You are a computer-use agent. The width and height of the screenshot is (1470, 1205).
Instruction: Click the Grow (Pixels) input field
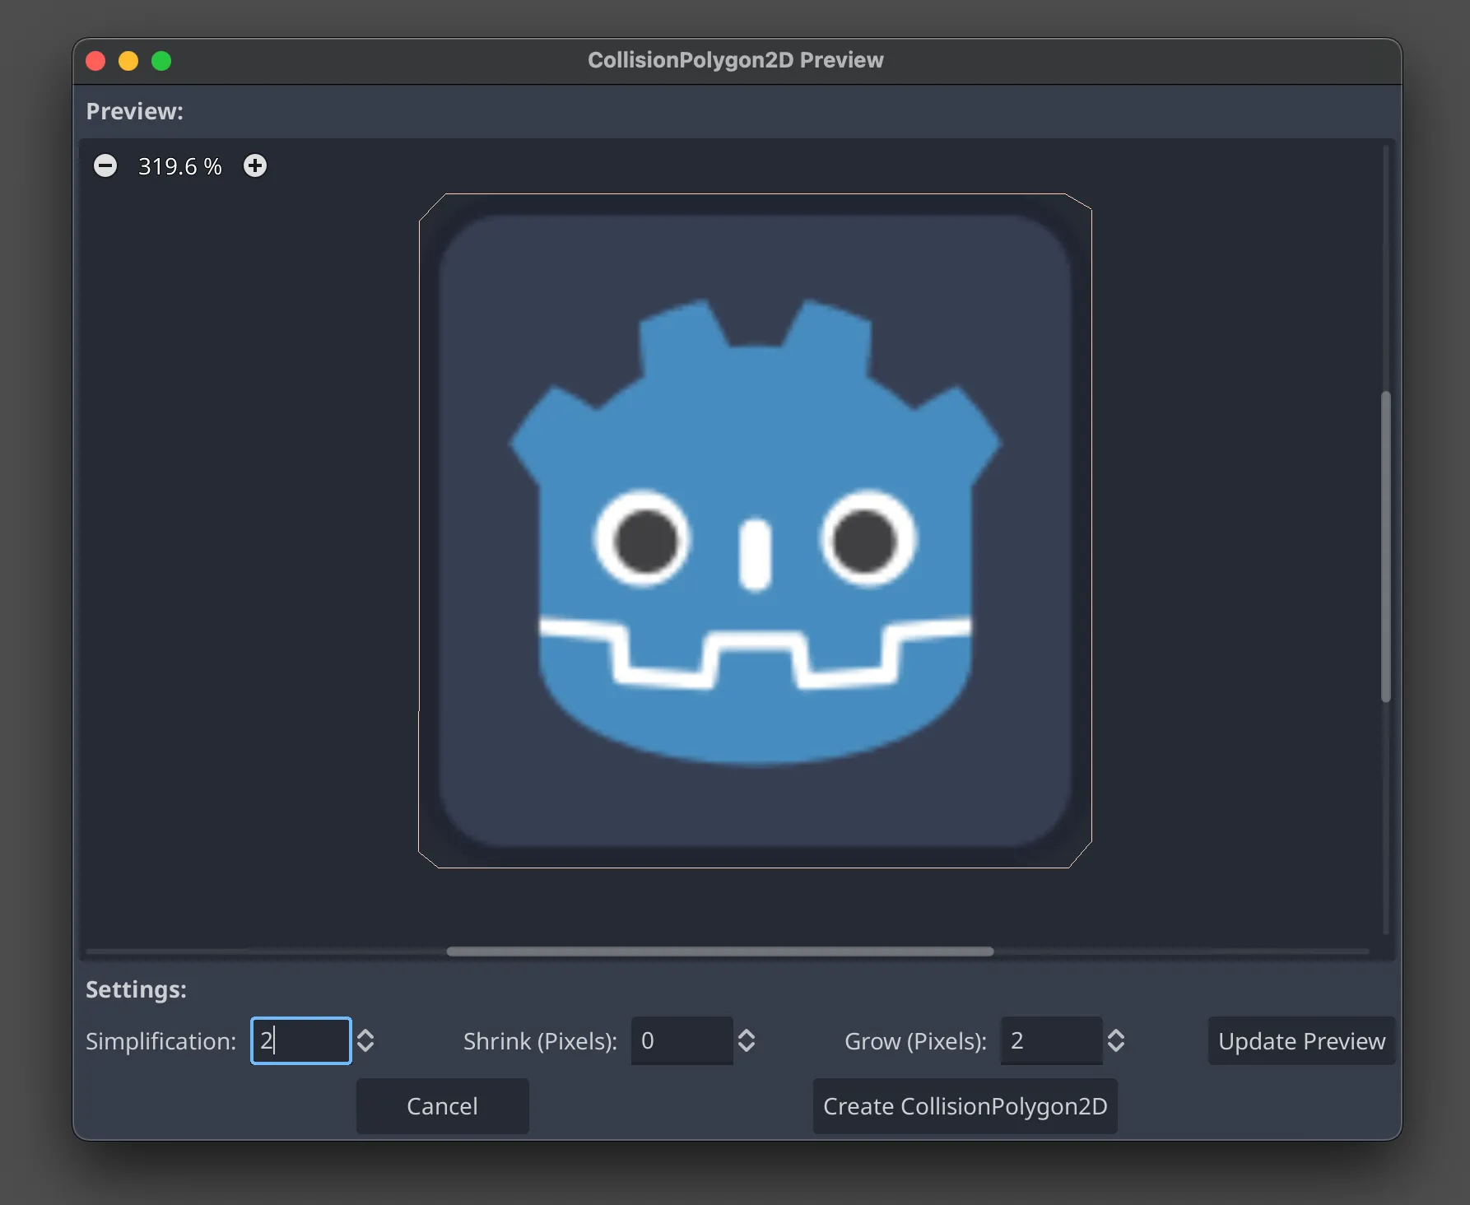1051,1040
